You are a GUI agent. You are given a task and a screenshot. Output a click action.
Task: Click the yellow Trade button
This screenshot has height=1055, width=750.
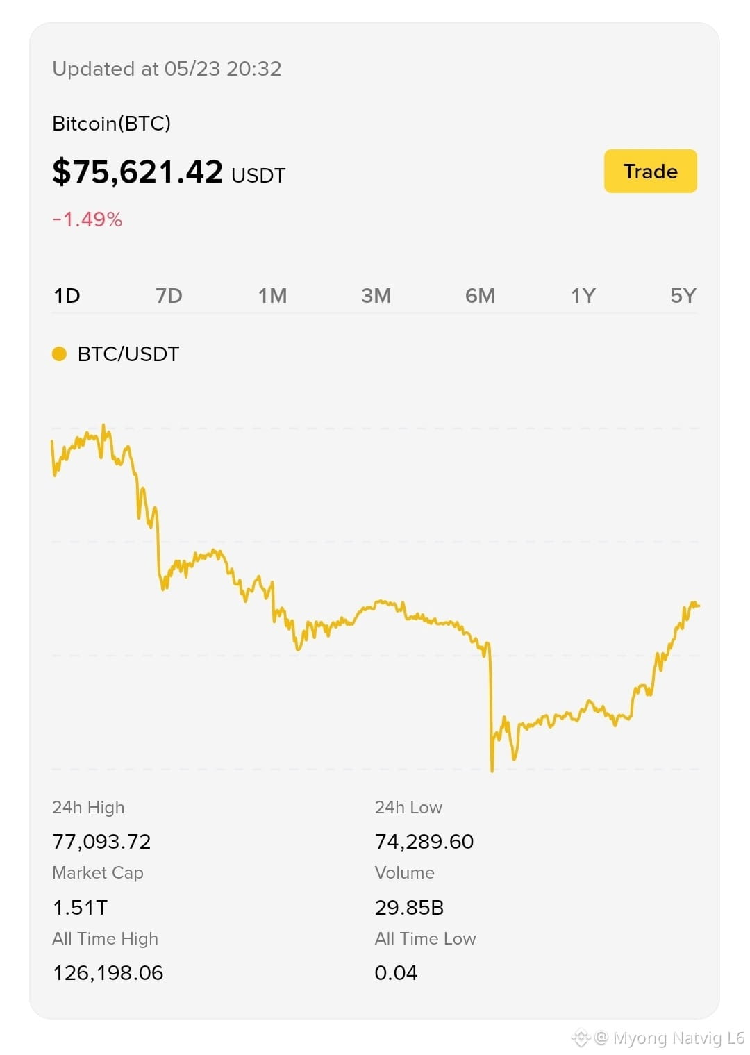click(650, 171)
